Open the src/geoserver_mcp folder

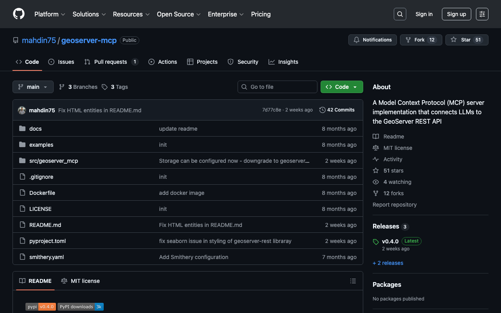tap(54, 161)
